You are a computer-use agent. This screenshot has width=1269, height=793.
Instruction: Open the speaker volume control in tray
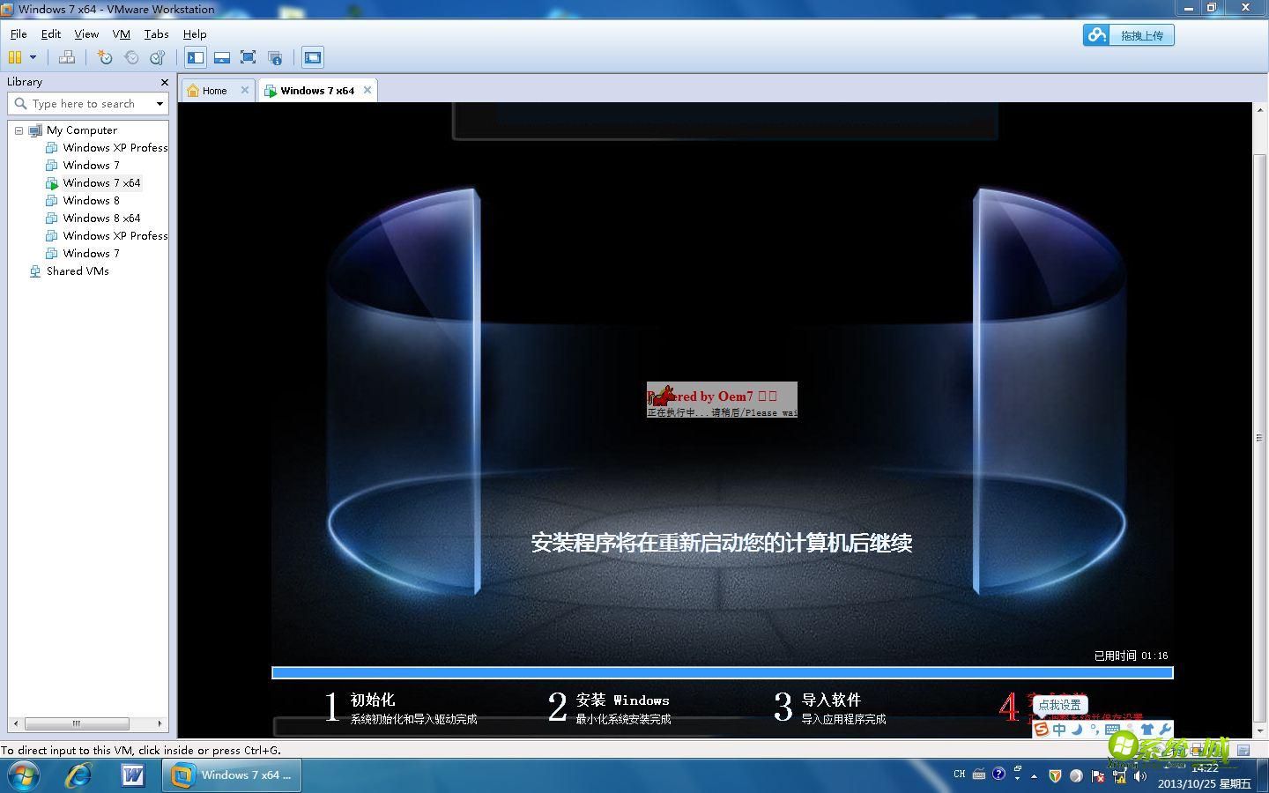point(1140,774)
